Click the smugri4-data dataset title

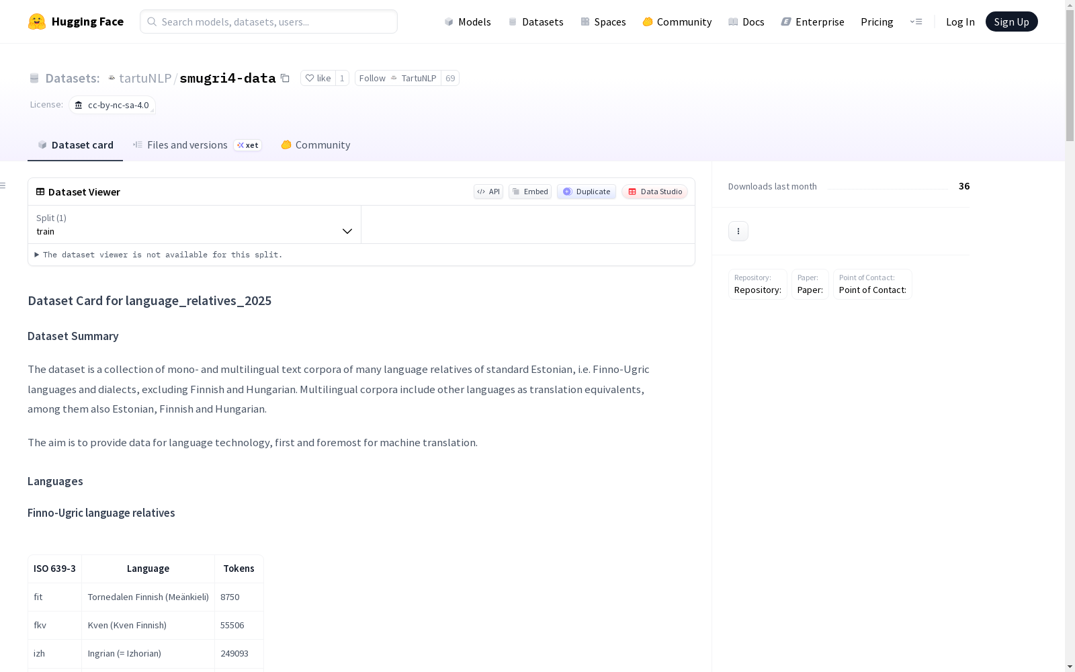point(228,78)
